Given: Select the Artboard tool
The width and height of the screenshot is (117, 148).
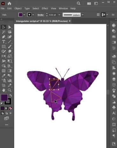Looking at the screenshot, I should (x=3, y=85).
